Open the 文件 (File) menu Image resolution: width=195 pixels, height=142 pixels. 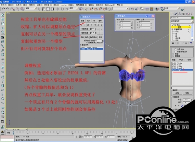pyautogui.click(x=4, y=5)
